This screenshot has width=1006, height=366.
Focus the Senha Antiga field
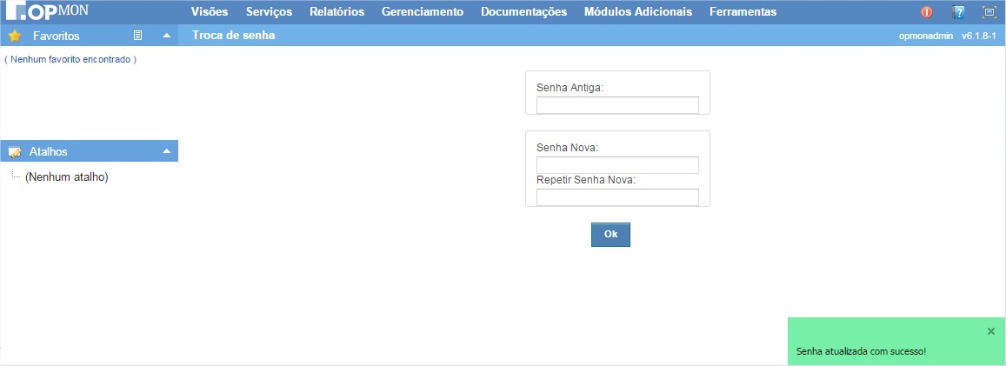[617, 105]
